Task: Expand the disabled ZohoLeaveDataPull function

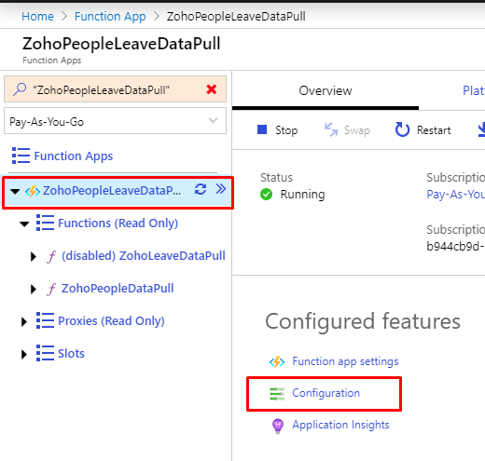Action: pyautogui.click(x=33, y=256)
